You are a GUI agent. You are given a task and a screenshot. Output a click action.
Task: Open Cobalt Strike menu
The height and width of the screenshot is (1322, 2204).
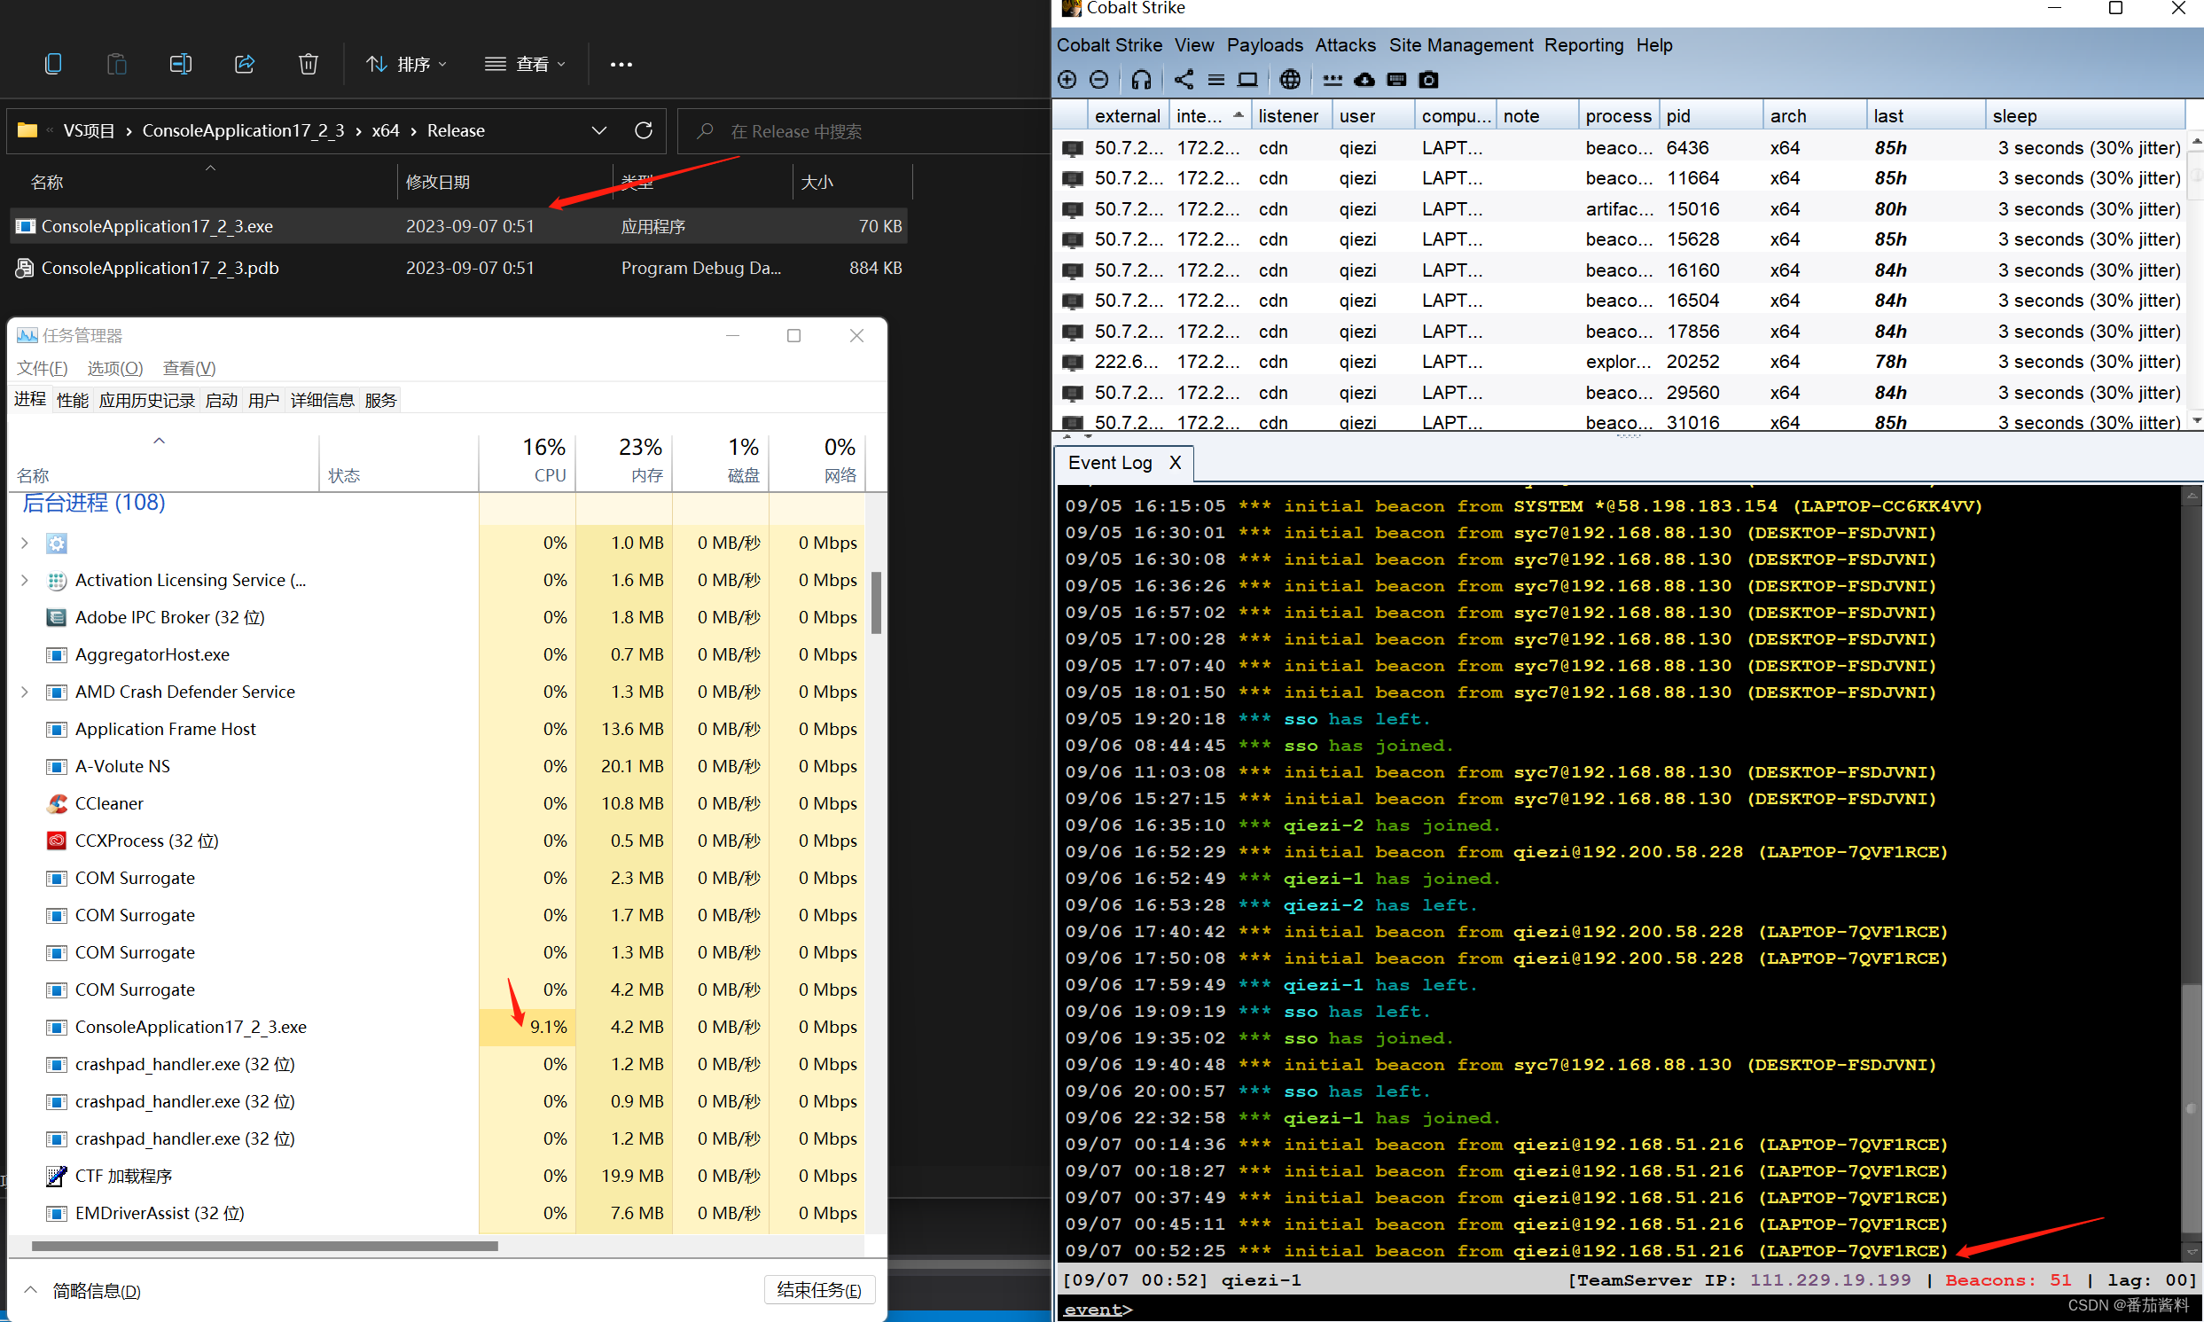click(x=1109, y=44)
